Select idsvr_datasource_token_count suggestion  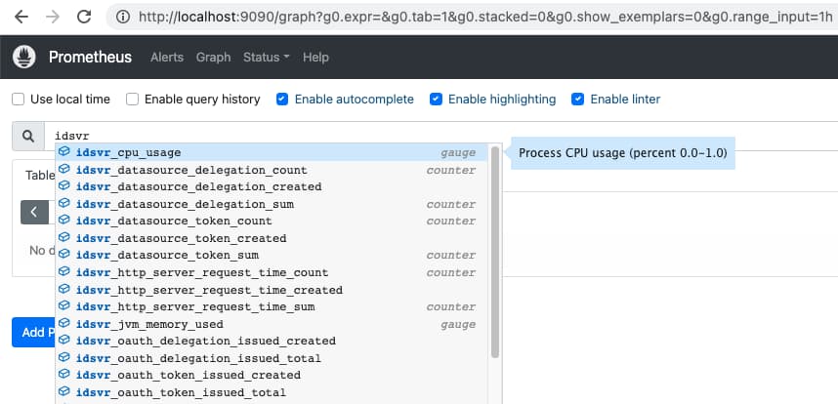click(x=272, y=221)
